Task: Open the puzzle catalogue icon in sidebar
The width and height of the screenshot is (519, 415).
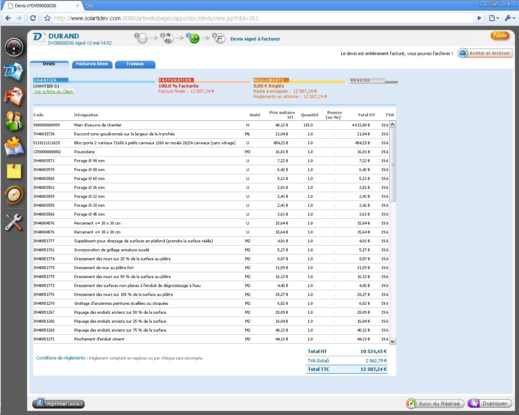Action: 14,146
